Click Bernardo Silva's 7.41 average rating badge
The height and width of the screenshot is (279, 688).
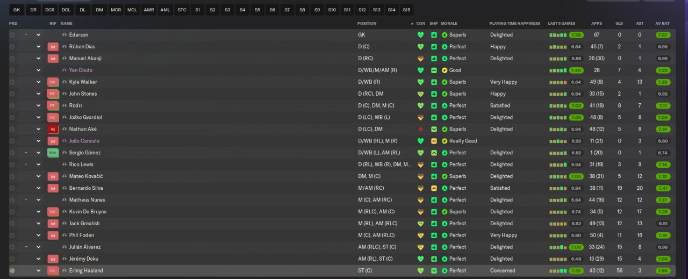663,188
